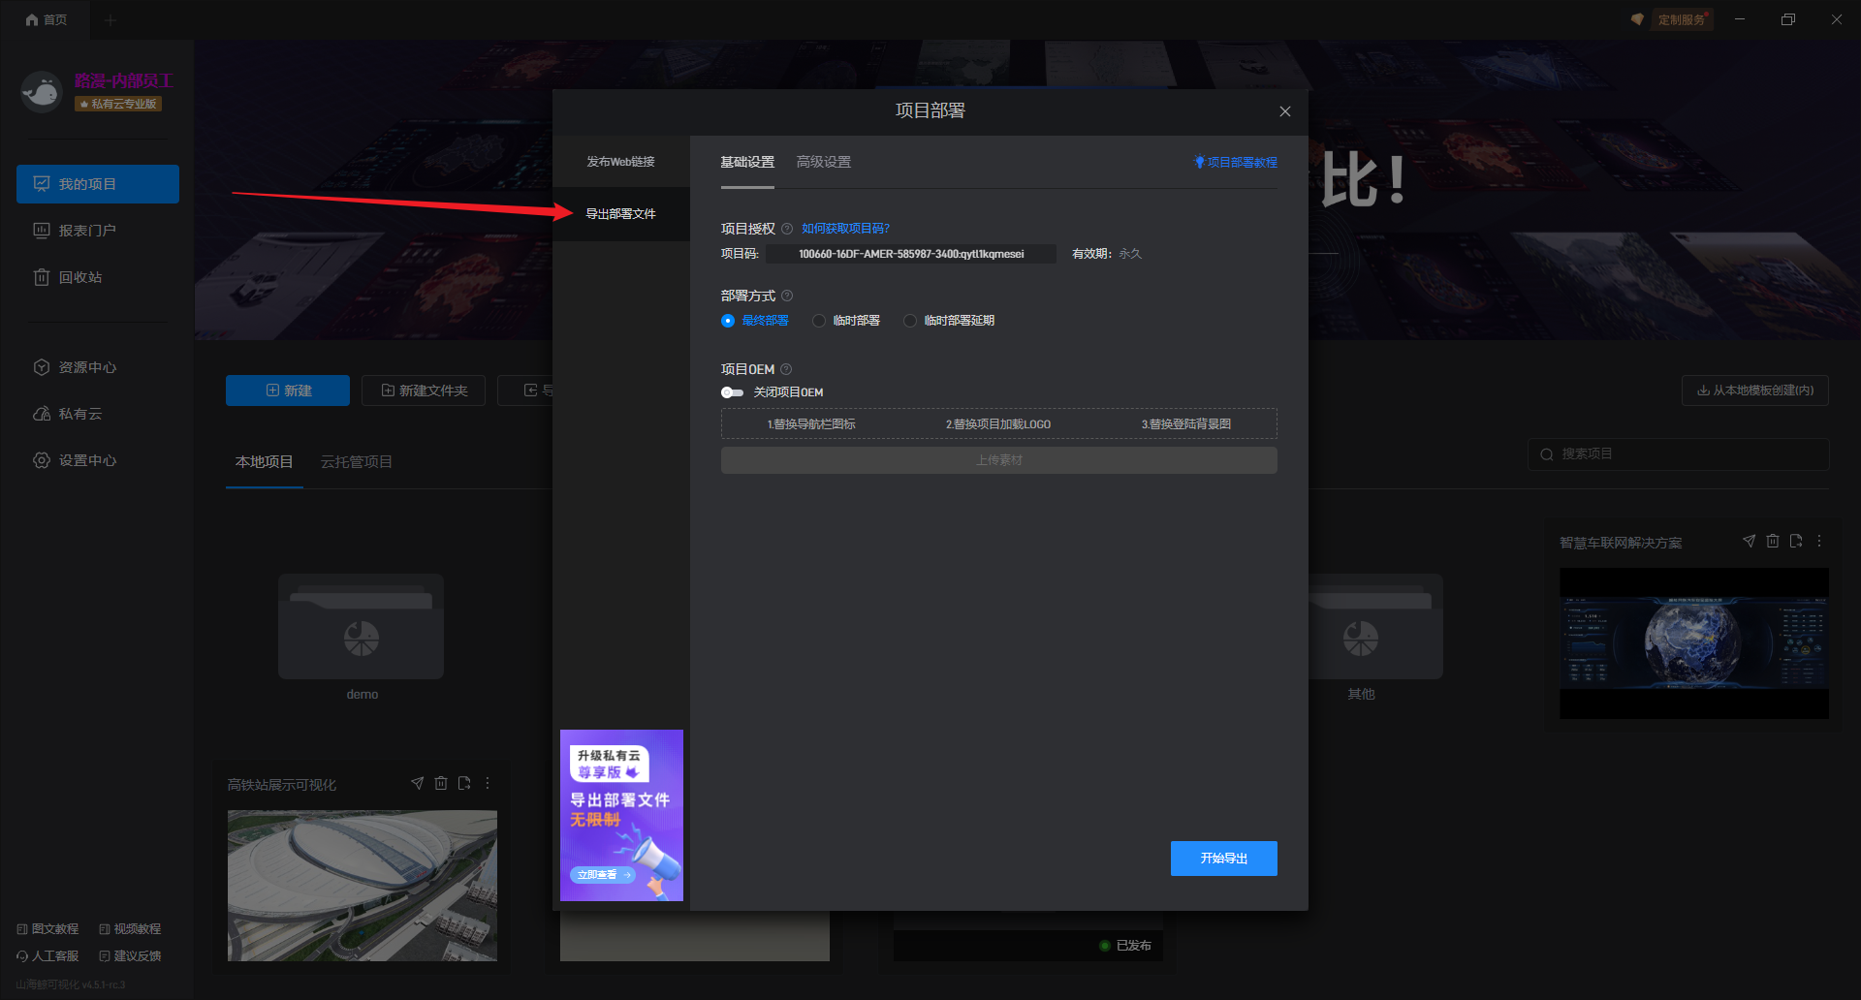This screenshot has height=1000, width=1861.
Task: Open 定制服务 custom service button
Action: 1681,19
